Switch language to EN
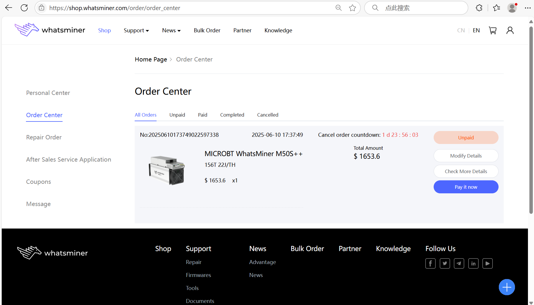The width and height of the screenshot is (534, 305). (476, 30)
